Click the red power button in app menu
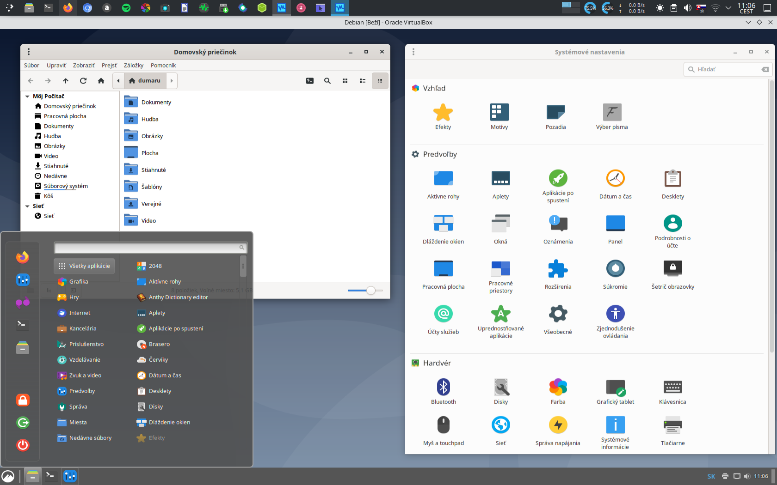Screen dimensions: 777x485 [23, 445]
